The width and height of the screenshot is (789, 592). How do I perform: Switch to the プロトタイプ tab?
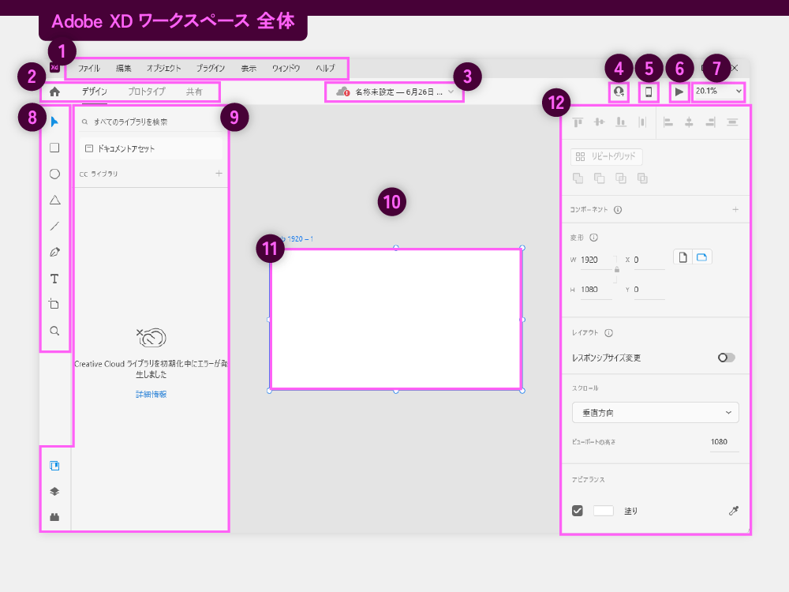(147, 92)
